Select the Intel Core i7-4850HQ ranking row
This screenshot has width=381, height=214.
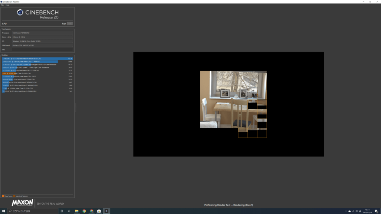click(38, 85)
